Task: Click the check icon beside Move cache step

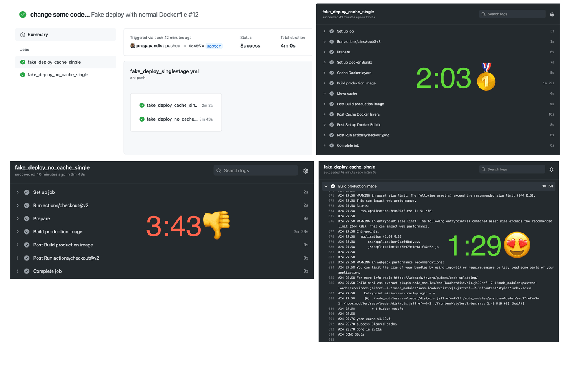Action: (331, 93)
